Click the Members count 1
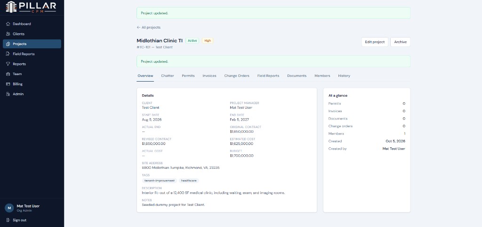This screenshot has width=482, height=227. click(x=404, y=134)
